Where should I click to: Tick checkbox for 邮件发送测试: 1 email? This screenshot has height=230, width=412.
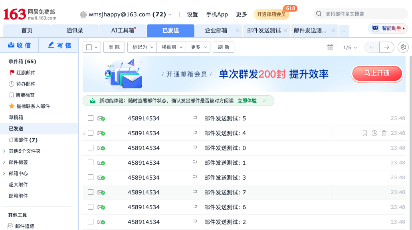(x=91, y=162)
